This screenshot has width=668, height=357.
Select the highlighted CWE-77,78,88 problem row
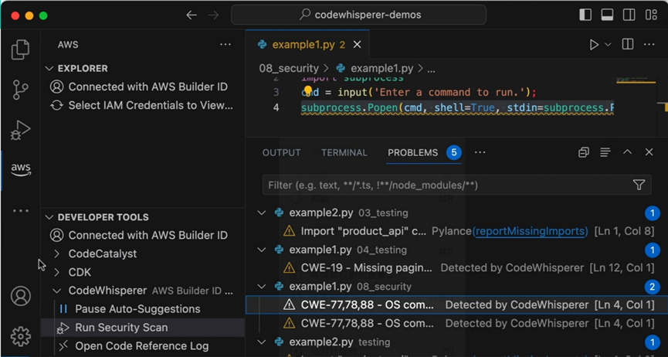click(456, 304)
